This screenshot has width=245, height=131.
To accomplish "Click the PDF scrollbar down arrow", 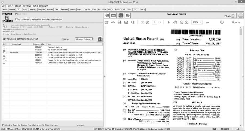I will coord(241,125).
